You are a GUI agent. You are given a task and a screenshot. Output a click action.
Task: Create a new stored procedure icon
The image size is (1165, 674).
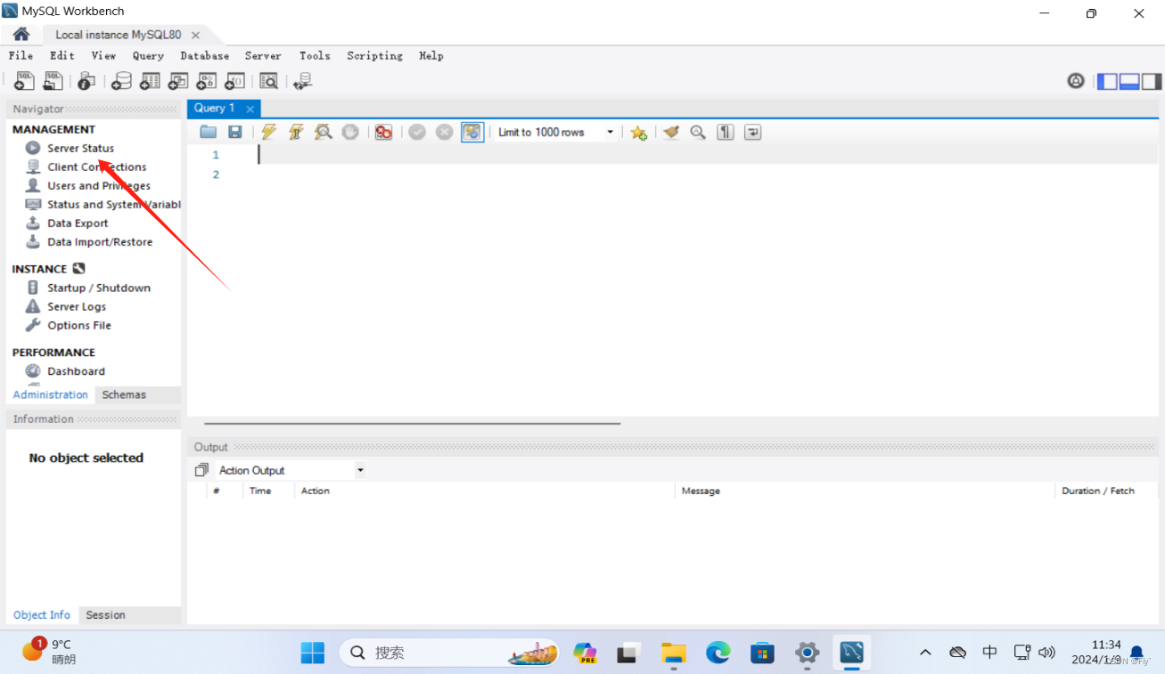(206, 81)
